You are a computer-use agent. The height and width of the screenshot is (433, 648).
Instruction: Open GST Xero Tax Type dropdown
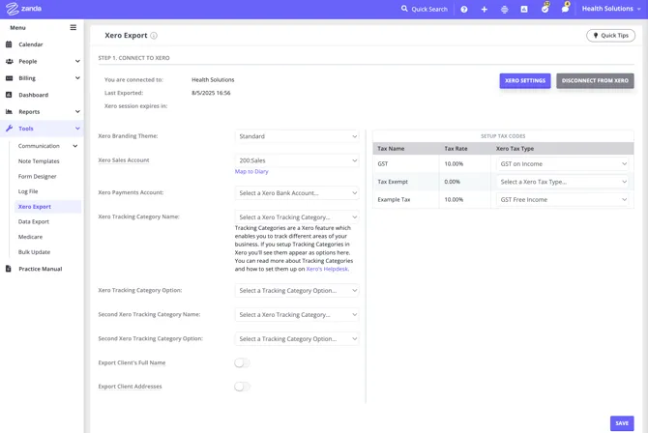point(563,163)
